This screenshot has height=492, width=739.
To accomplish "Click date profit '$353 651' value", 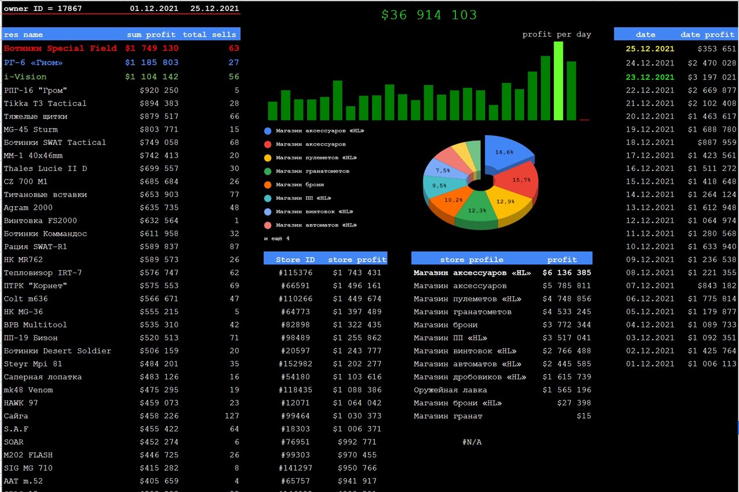I will tap(716, 49).
